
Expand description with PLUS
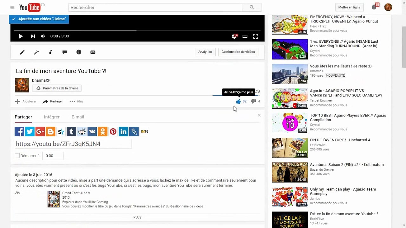[137, 217]
